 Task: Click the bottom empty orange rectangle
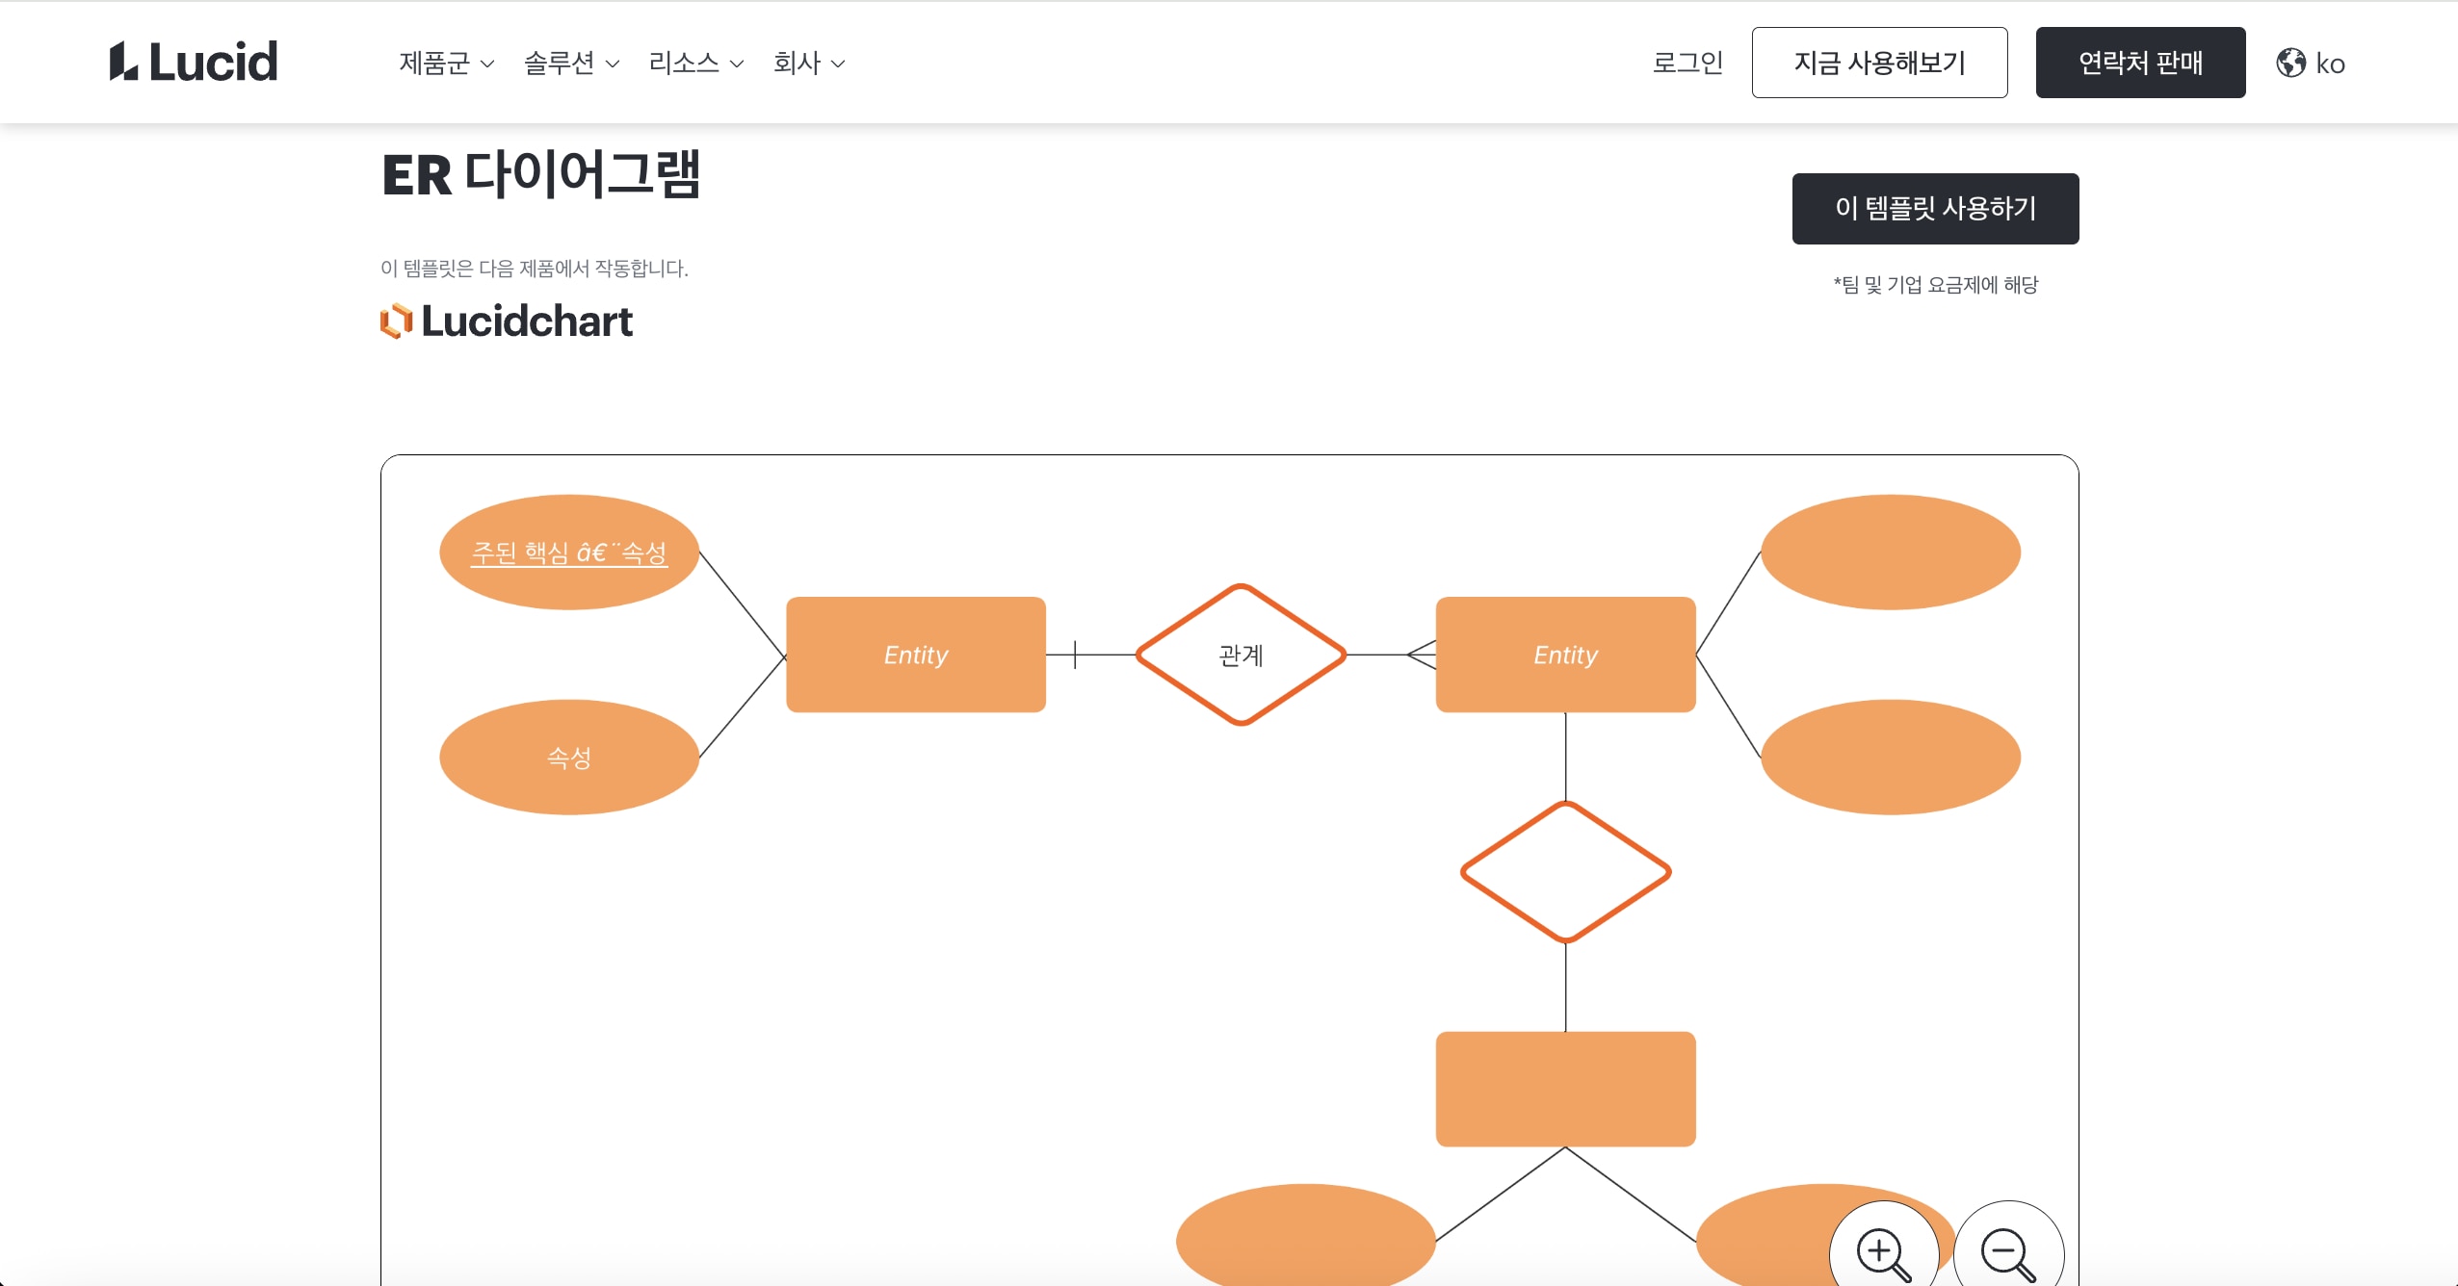[x=1565, y=1089]
